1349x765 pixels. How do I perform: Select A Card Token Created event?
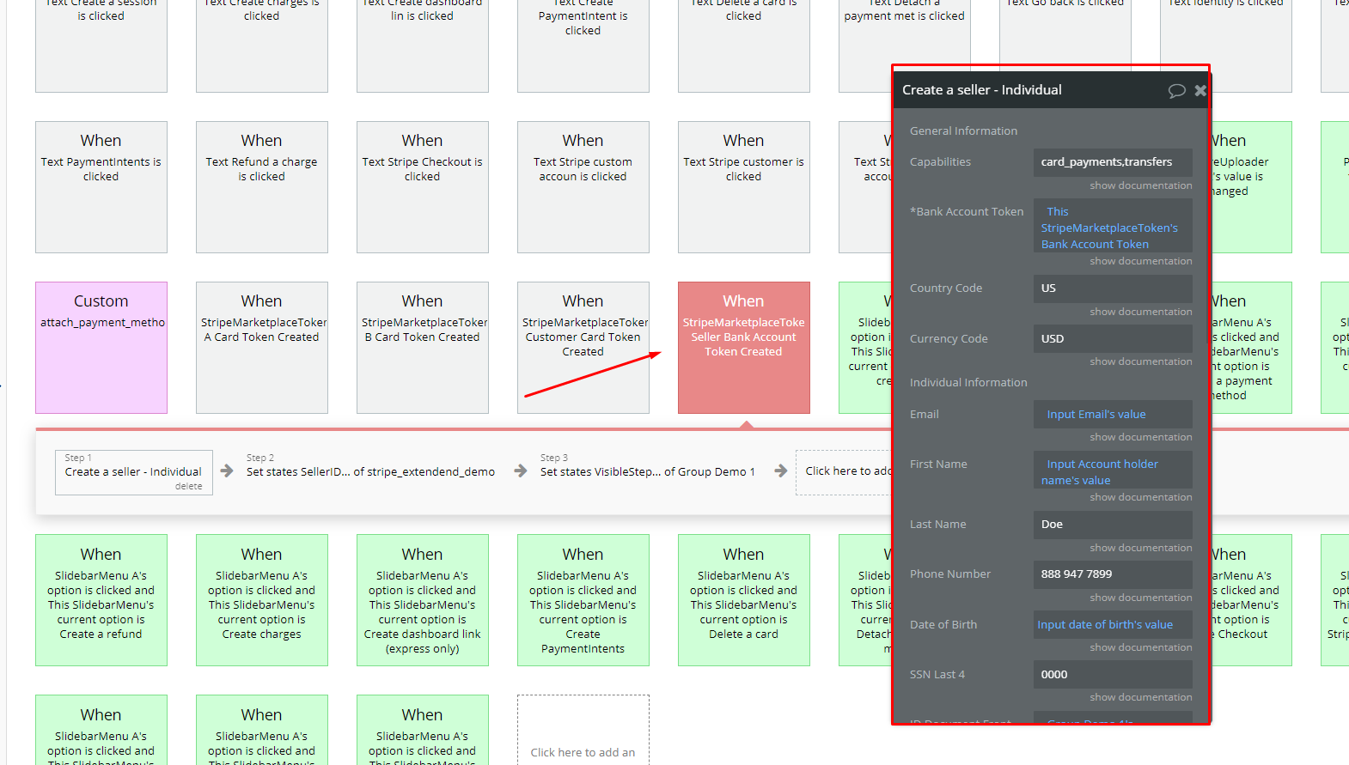(x=262, y=348)
